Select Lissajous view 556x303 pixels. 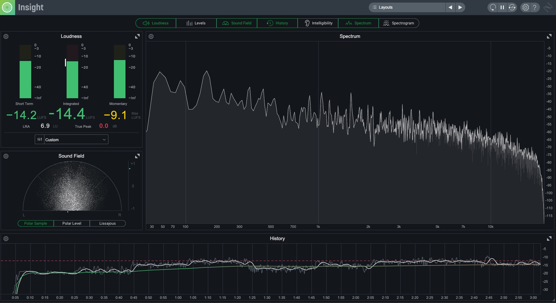[x=107, y=223]
